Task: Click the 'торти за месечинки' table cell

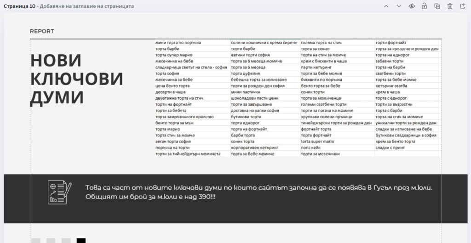Action: pos(320,154)
